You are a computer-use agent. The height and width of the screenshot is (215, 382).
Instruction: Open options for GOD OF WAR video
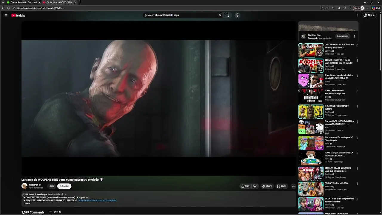357,184
